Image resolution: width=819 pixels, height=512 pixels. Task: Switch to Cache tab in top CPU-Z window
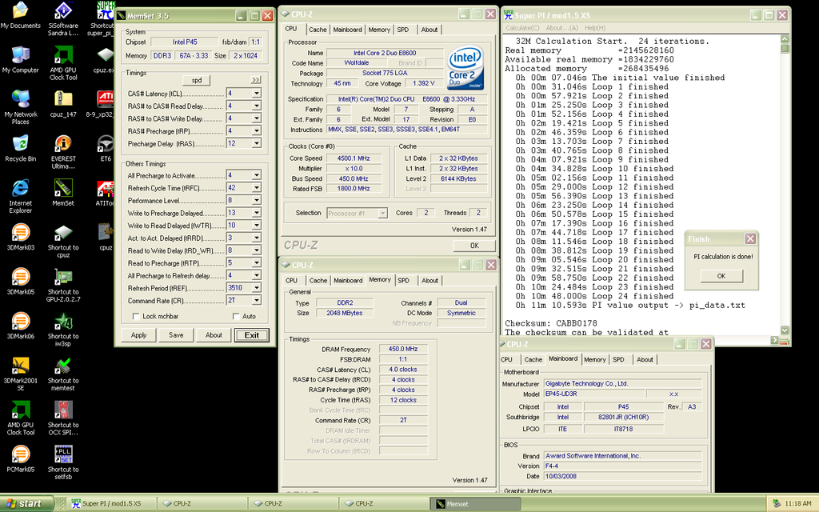[318, 30]
